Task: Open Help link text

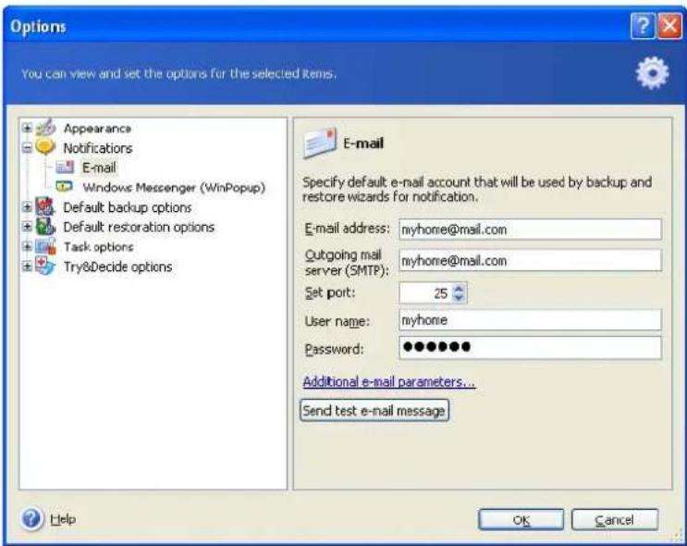Action: 63,519
